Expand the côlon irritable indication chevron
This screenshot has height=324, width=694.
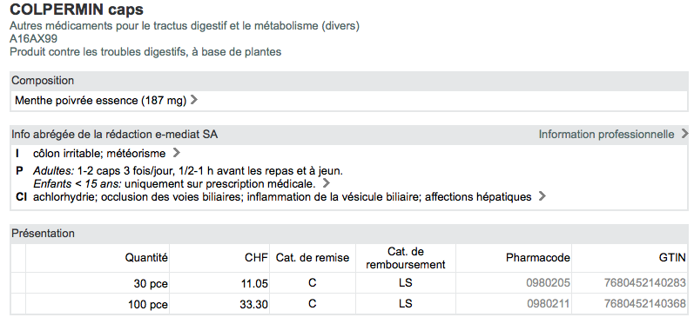(176, 153)
